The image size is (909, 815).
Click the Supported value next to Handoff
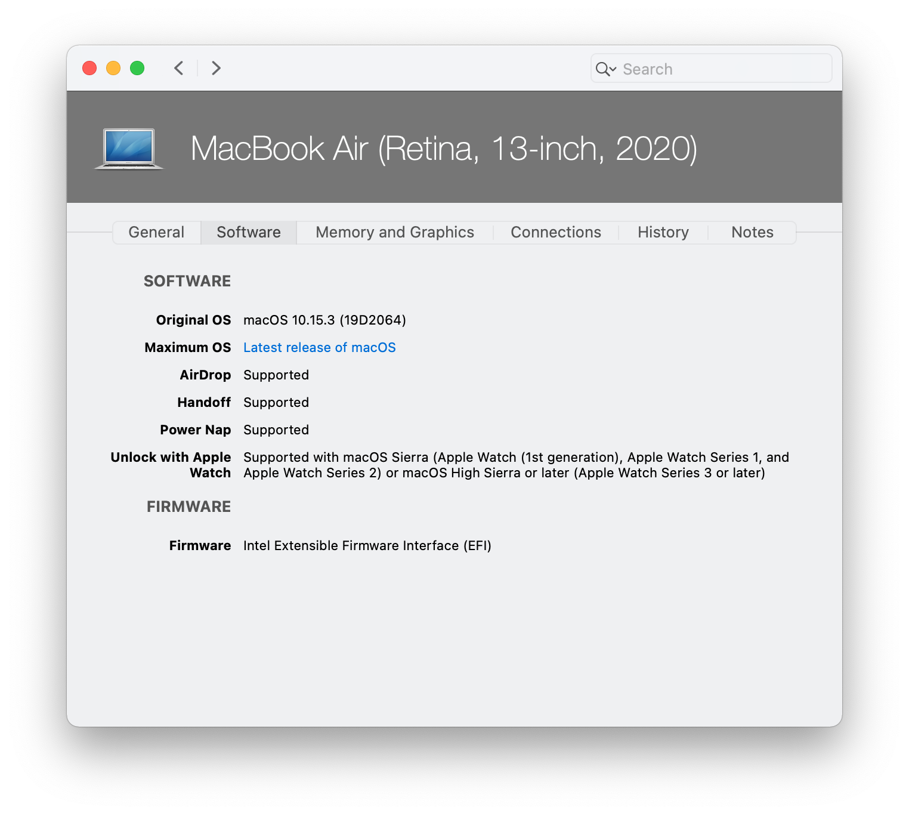276,402
